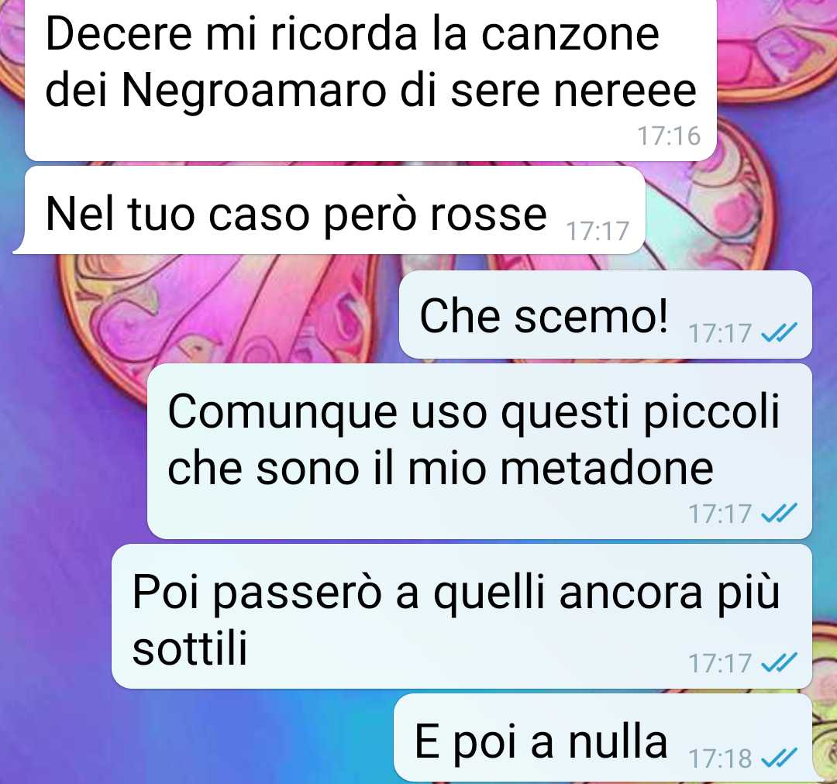
Task: Tap the 17:17 timestamp on the 'sottili' message
Action: pos(720,663)
